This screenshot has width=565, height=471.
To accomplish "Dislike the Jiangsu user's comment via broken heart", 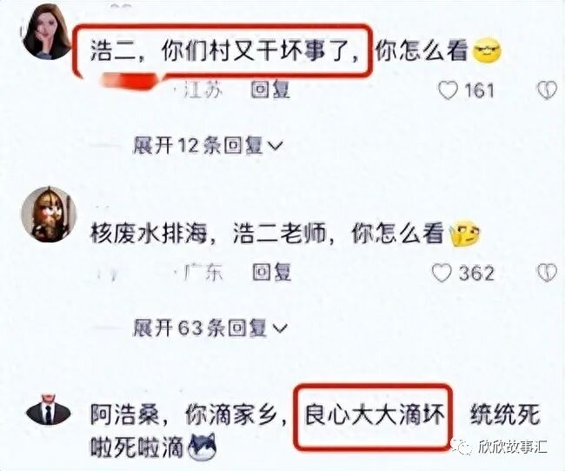I will click(547, 90).
